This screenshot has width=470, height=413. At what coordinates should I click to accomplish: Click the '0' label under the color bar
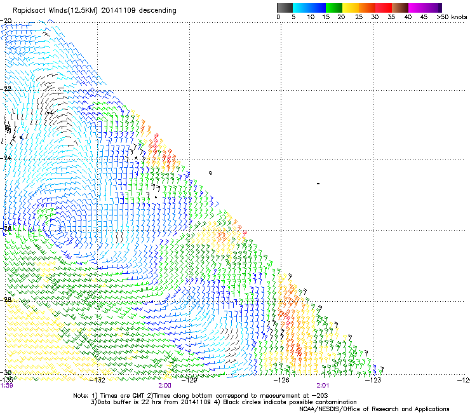click(278, 17)
